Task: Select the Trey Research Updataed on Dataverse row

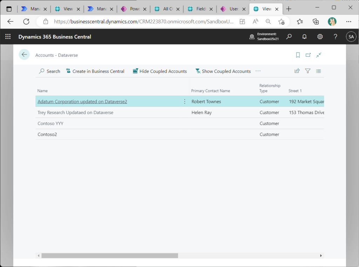Action: click(x=180, y=112)
